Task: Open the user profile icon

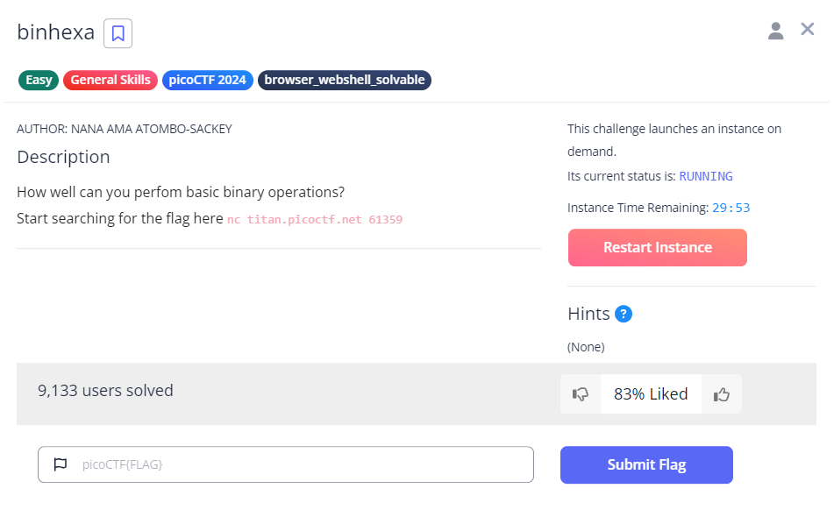Action: (775, 32)
